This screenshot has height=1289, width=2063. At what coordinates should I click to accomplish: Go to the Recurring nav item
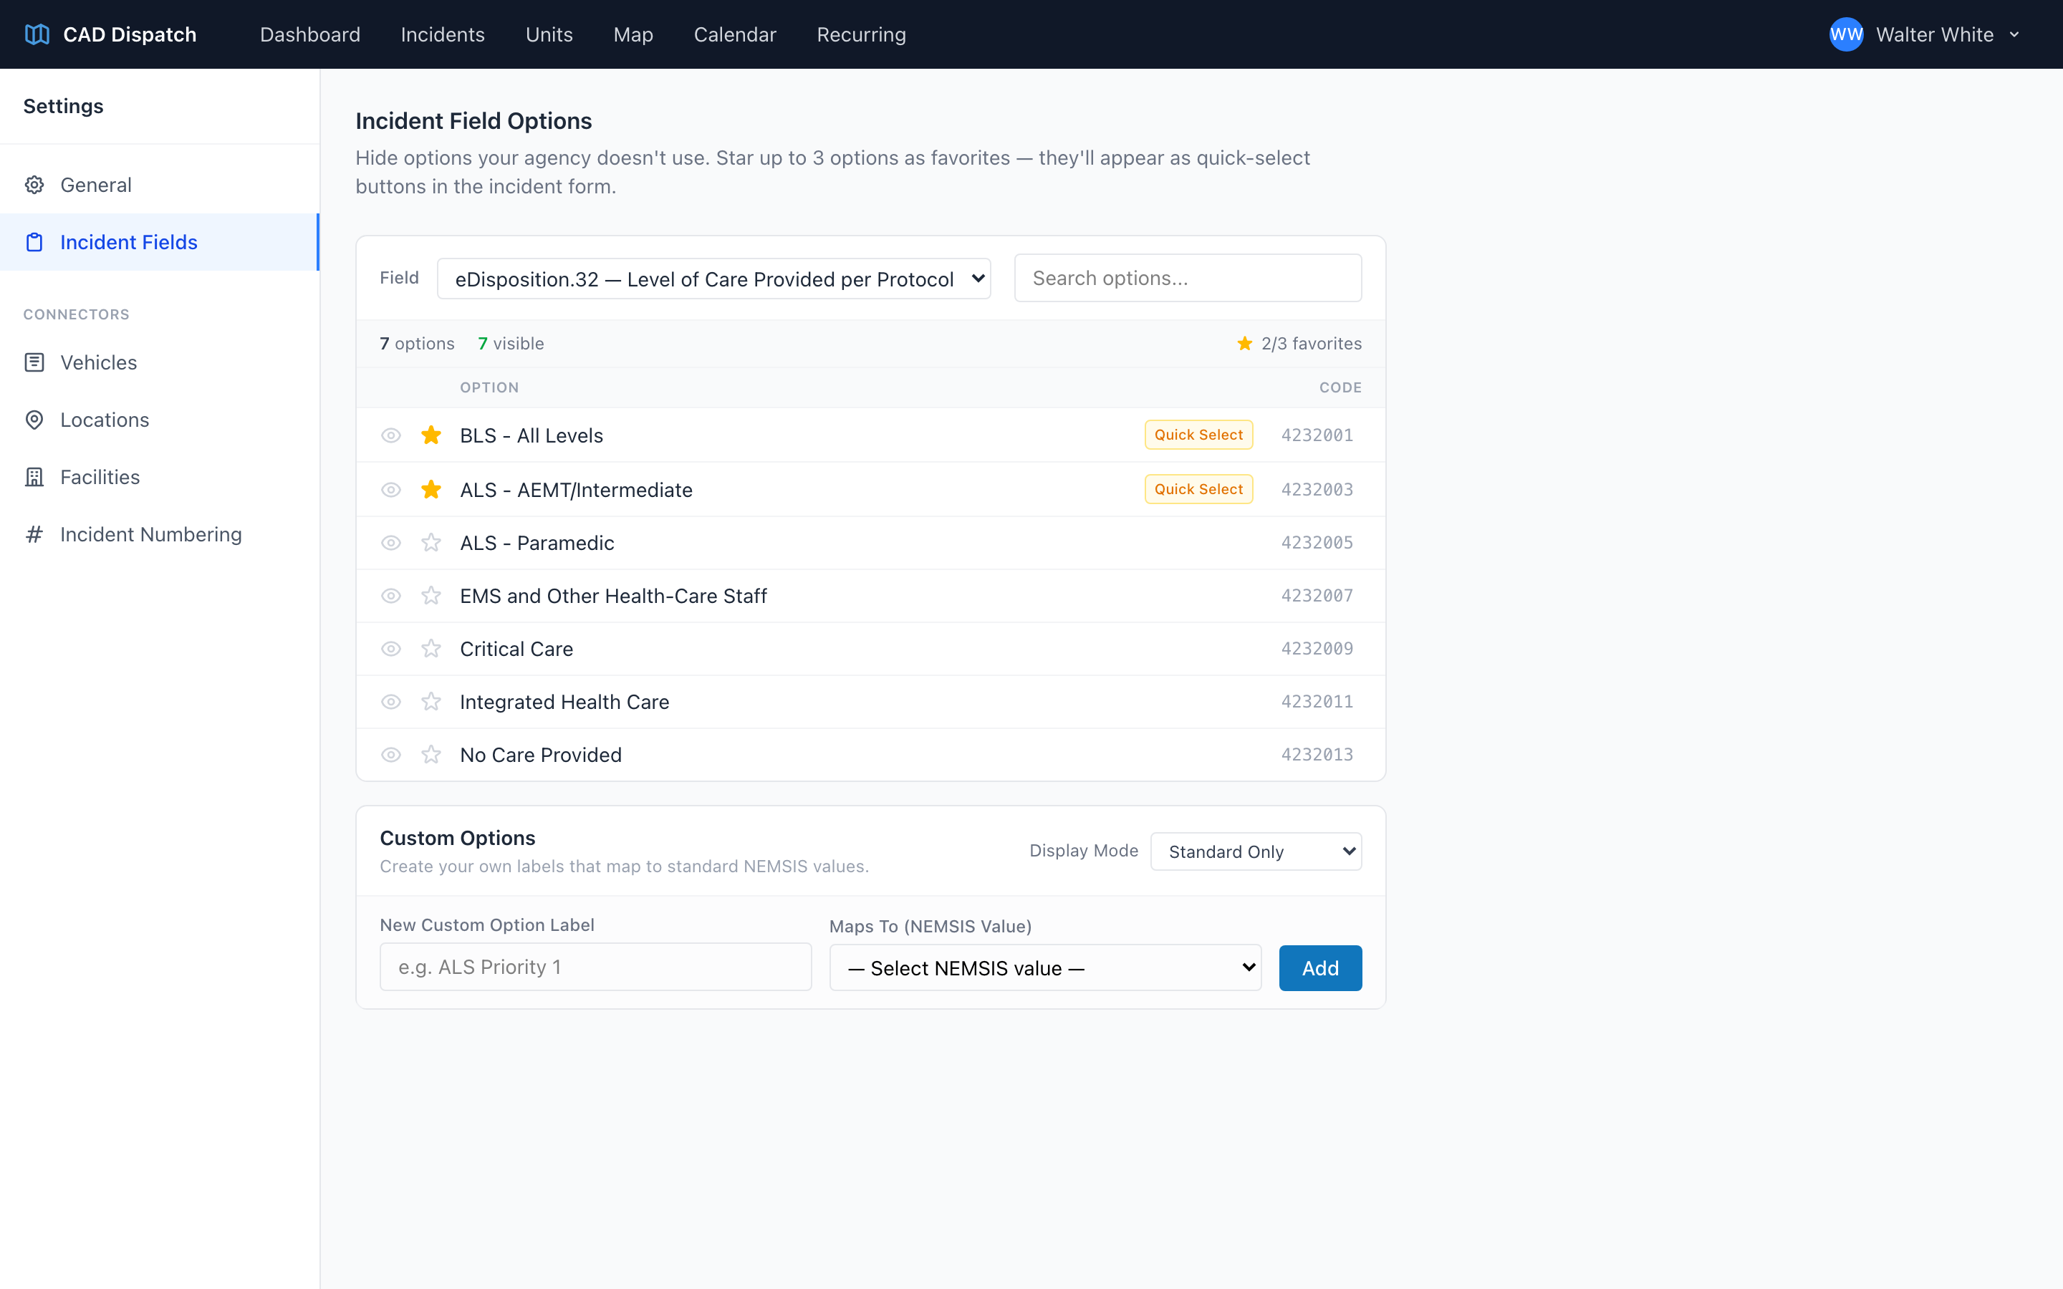click(861, 34)
